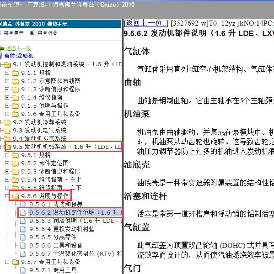Click document icon of 9.5.6.7 室温硬化密封胶
Viewport: 274px width, 274px height.
[23, 254]
